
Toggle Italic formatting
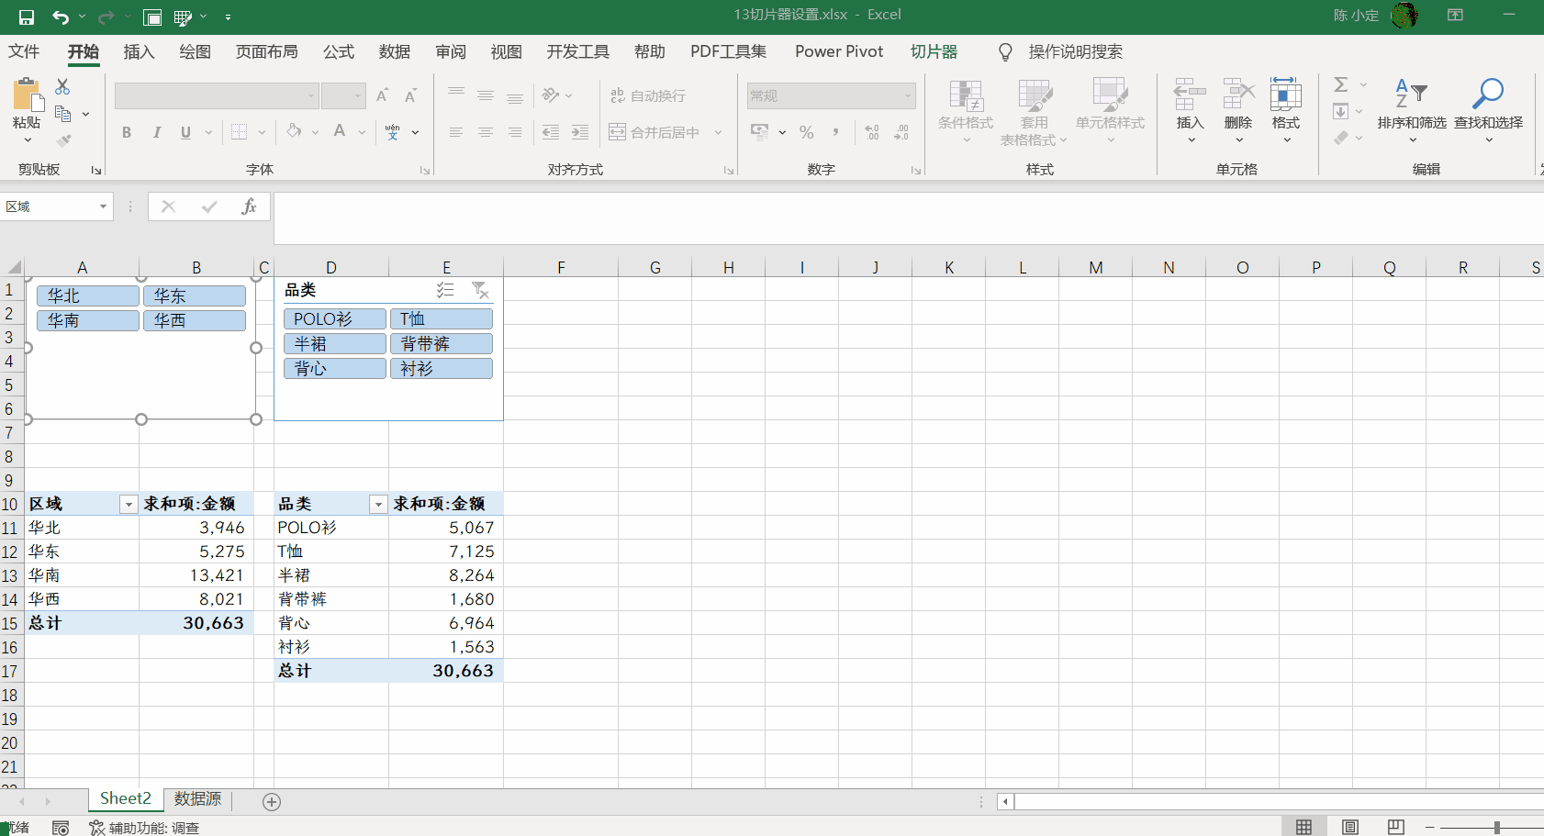click(156, 132)
